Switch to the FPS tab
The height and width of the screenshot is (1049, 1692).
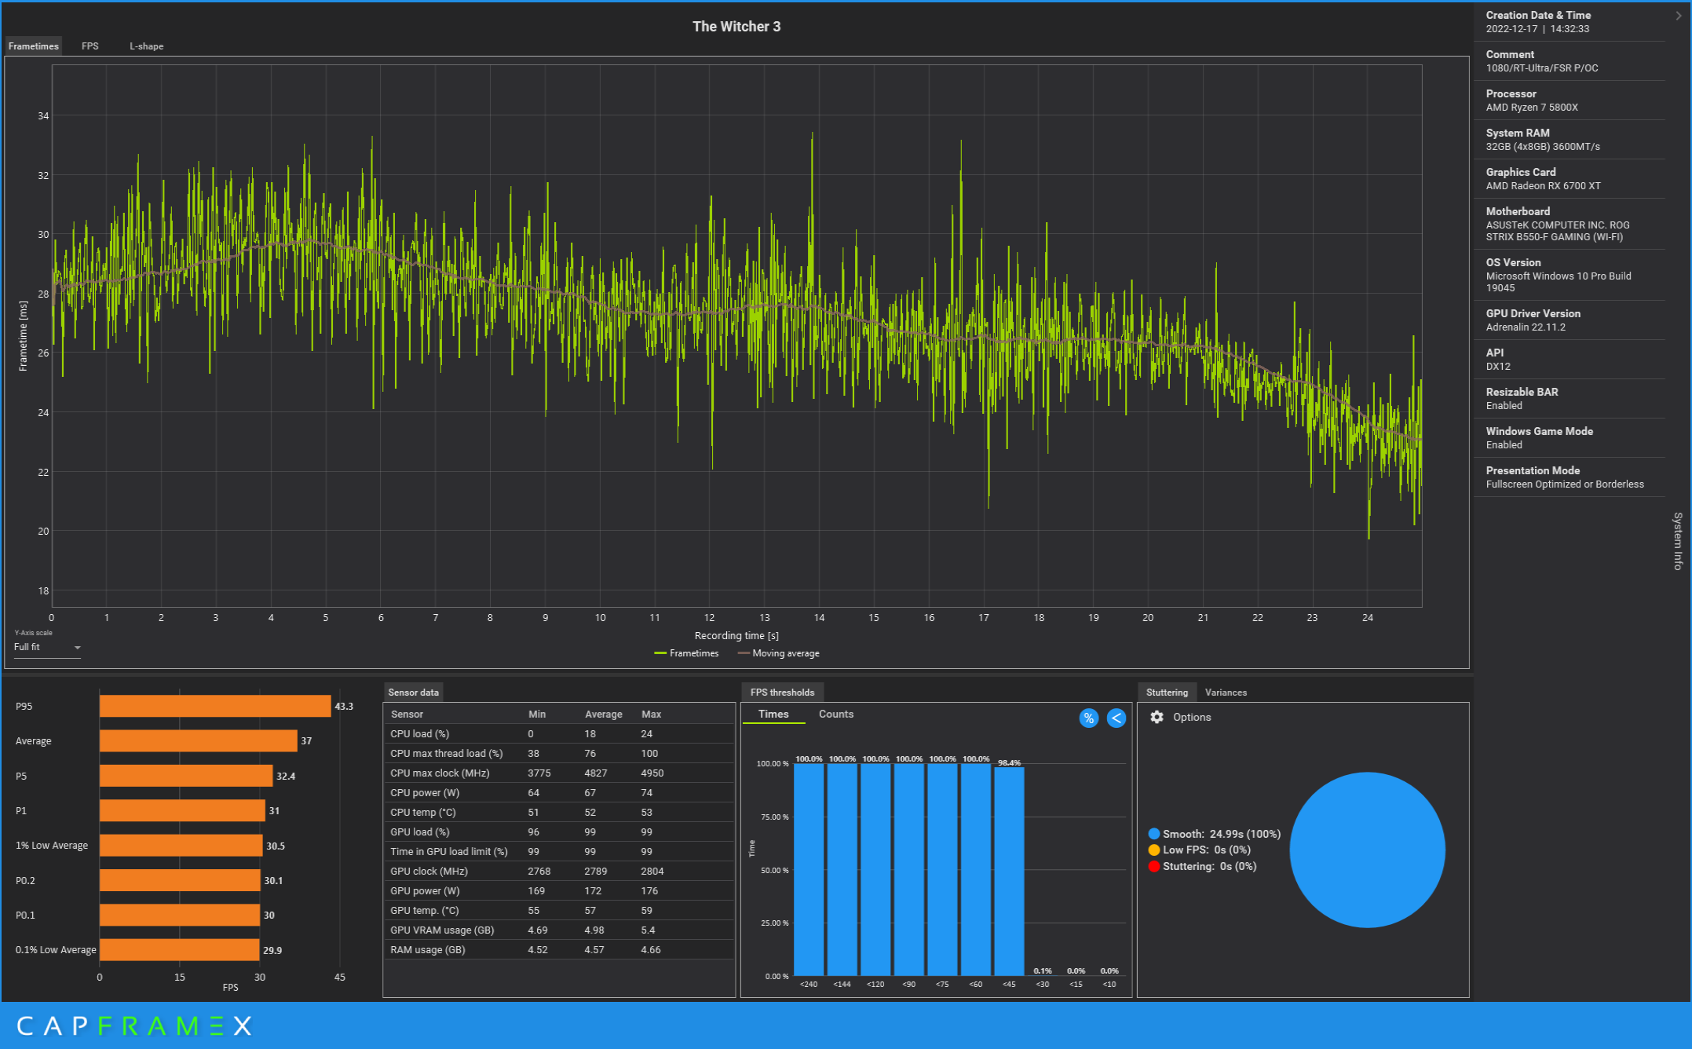pos(90,46)
